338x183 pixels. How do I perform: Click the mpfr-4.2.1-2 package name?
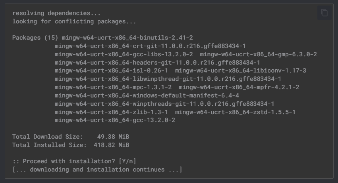(239, 87)
